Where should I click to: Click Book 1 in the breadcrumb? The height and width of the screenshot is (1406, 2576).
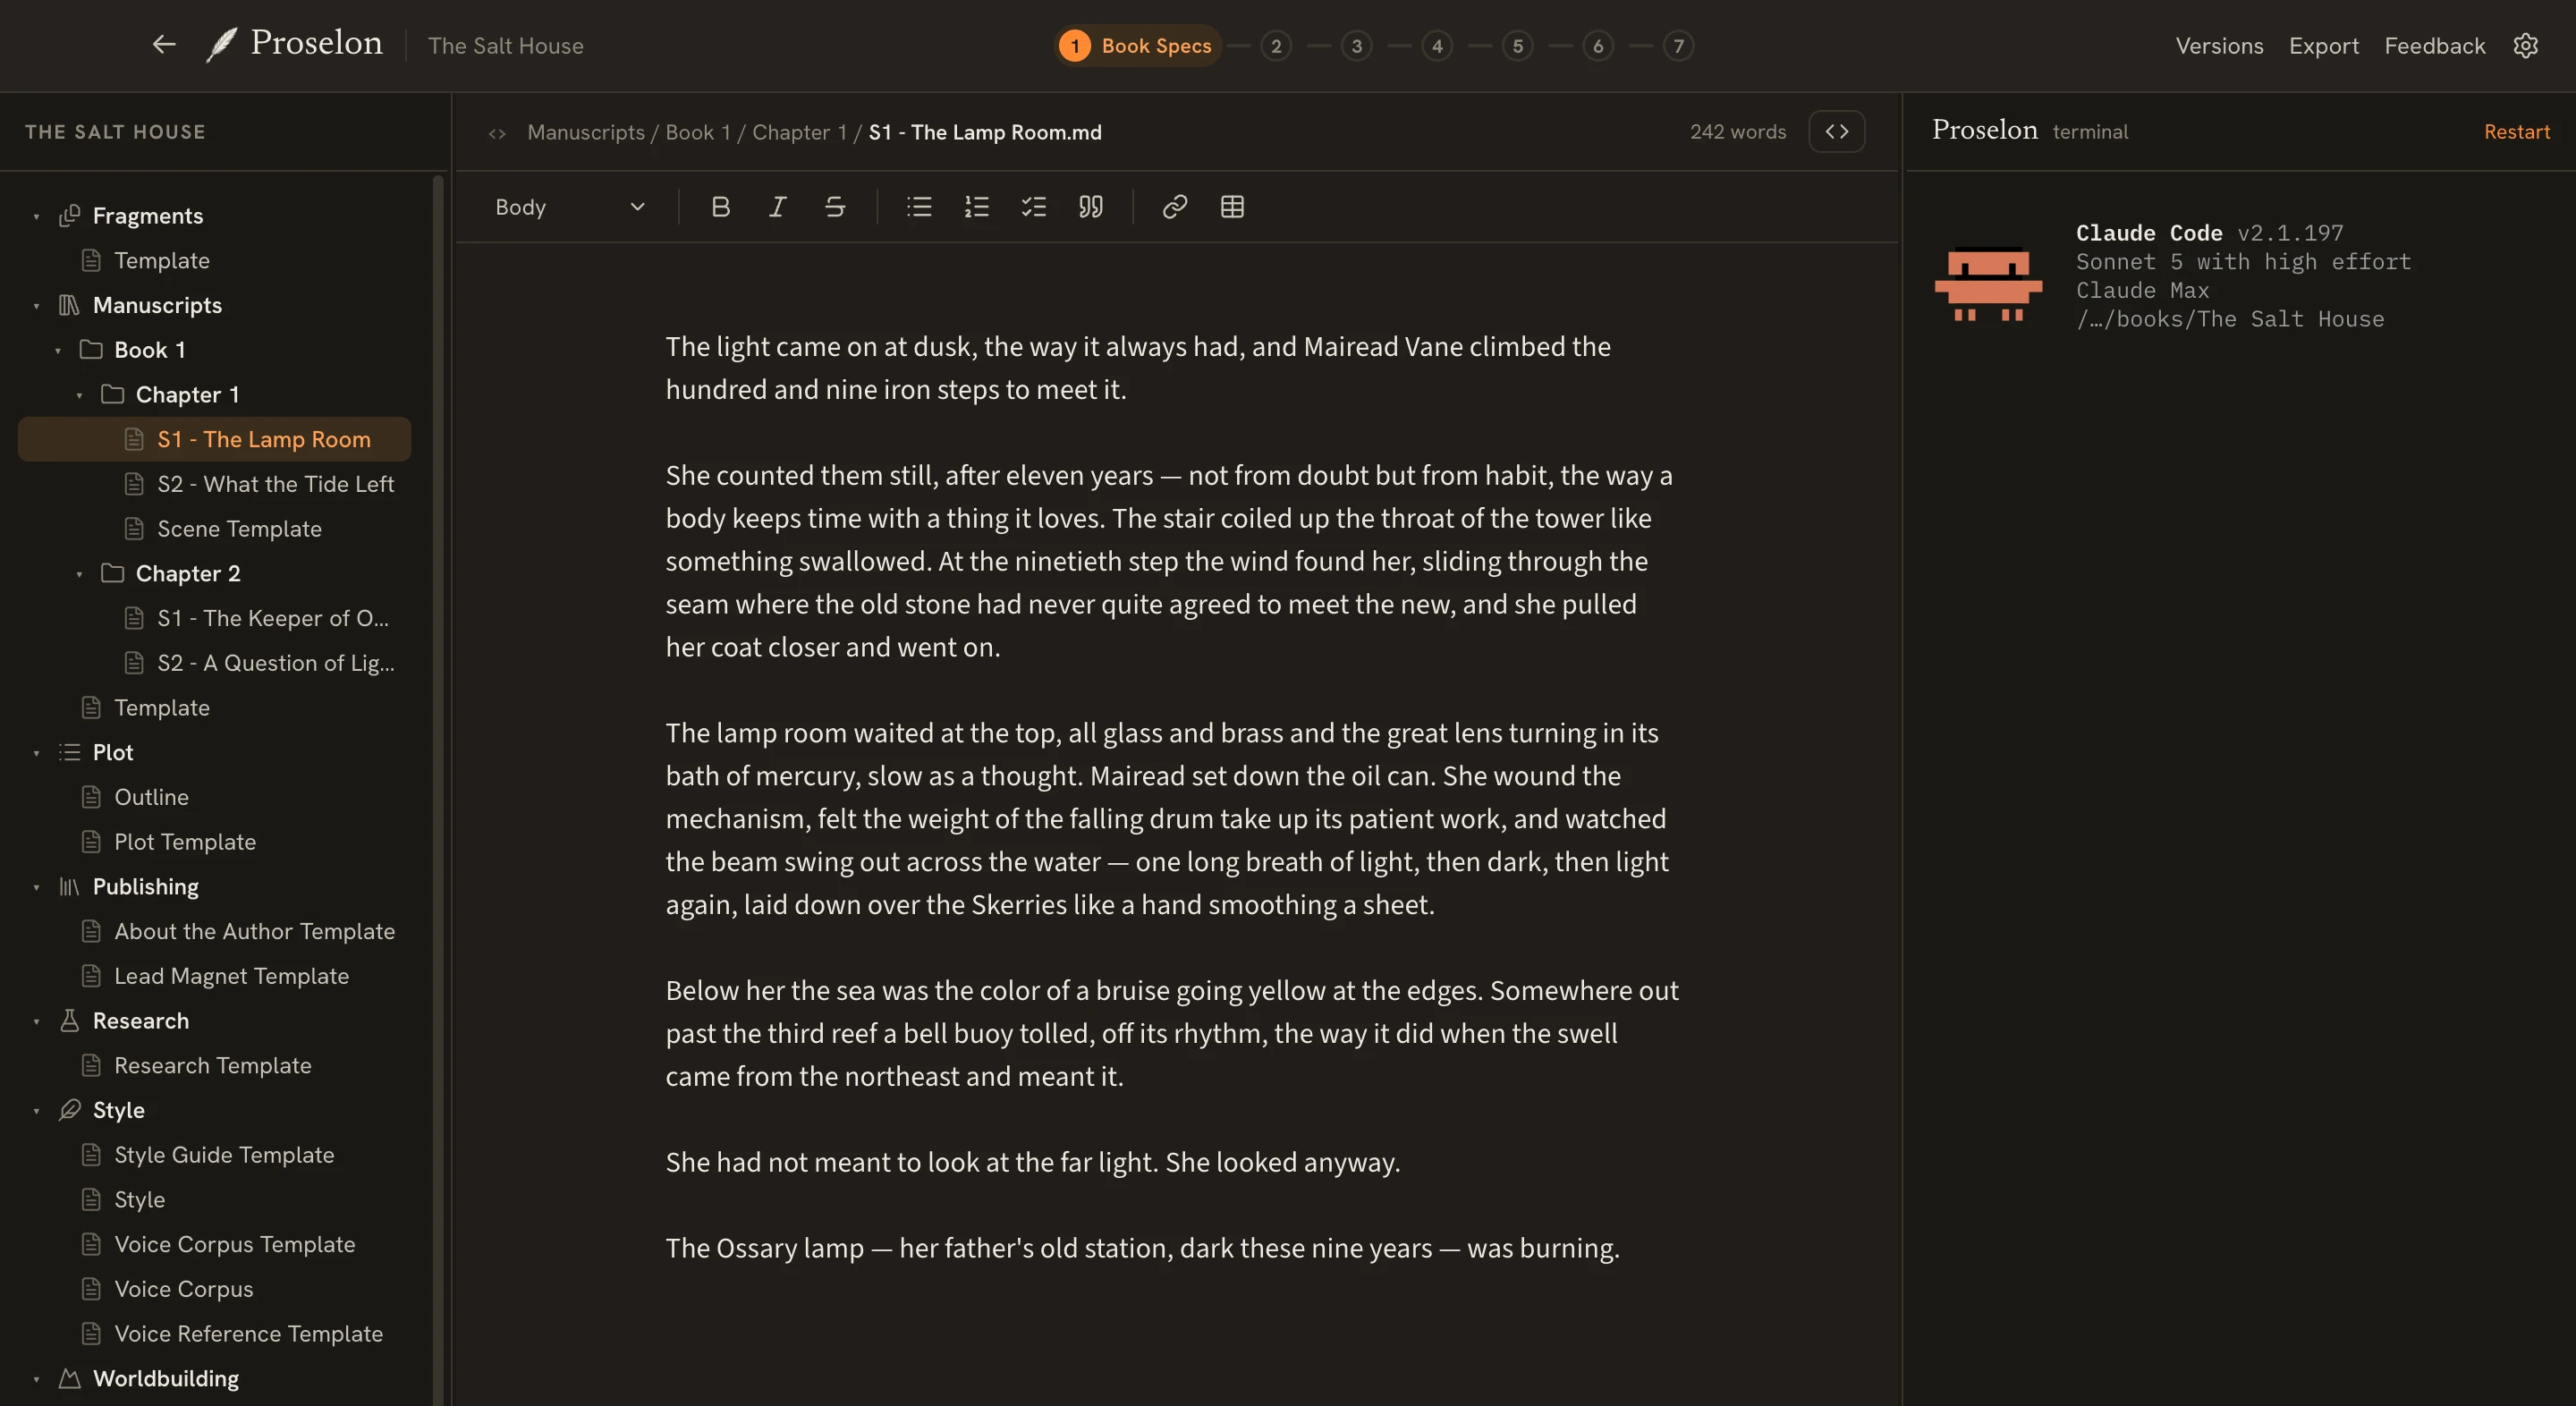coord(698,132)
